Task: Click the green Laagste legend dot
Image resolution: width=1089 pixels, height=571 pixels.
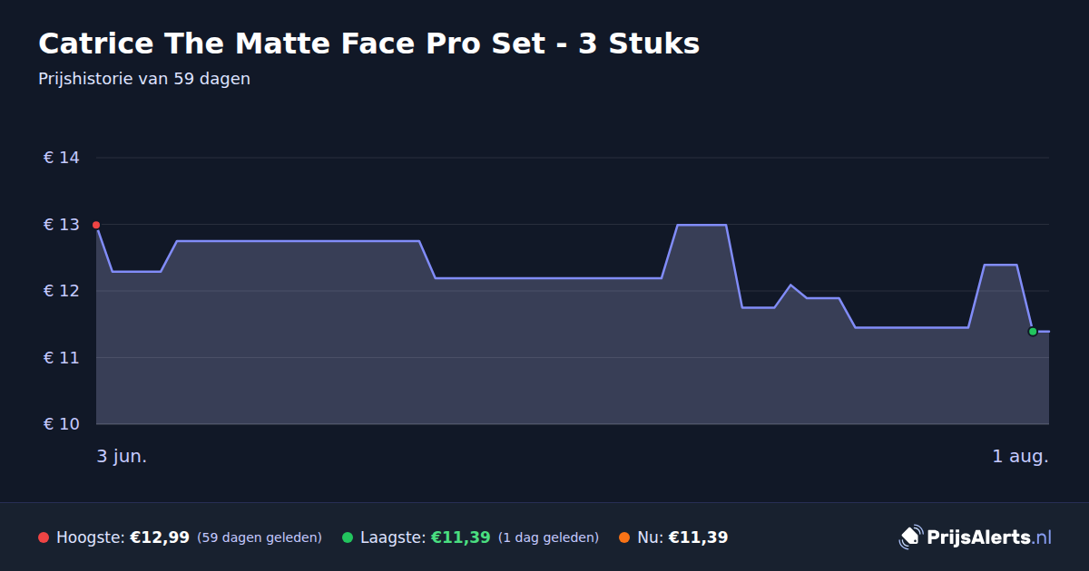Action: coord(348,537)
